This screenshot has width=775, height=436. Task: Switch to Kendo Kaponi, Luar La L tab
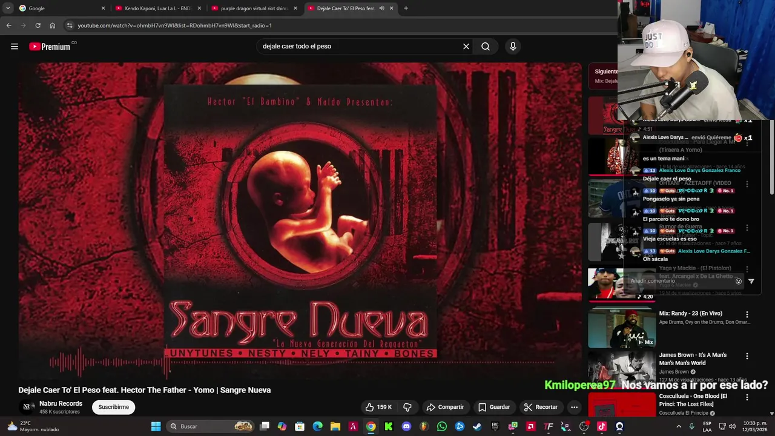tap(157, 8)
